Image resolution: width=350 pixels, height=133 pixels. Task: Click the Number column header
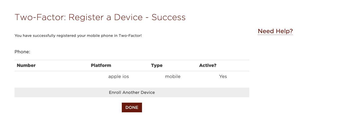pyautogui.click(x=26, y=66)
